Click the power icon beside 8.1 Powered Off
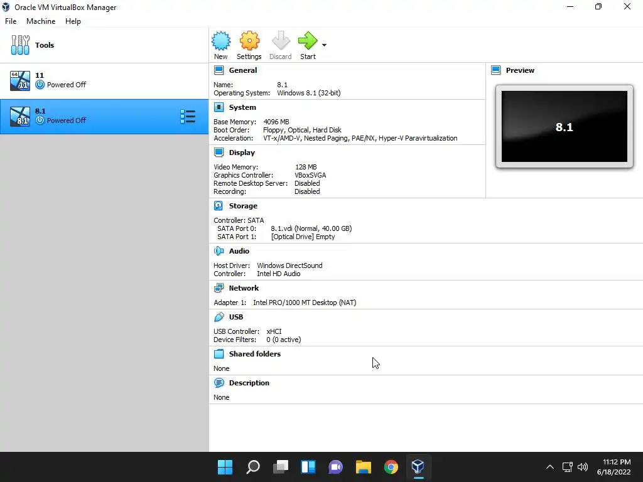Screen dimensions: 643x482 [40, 120]
